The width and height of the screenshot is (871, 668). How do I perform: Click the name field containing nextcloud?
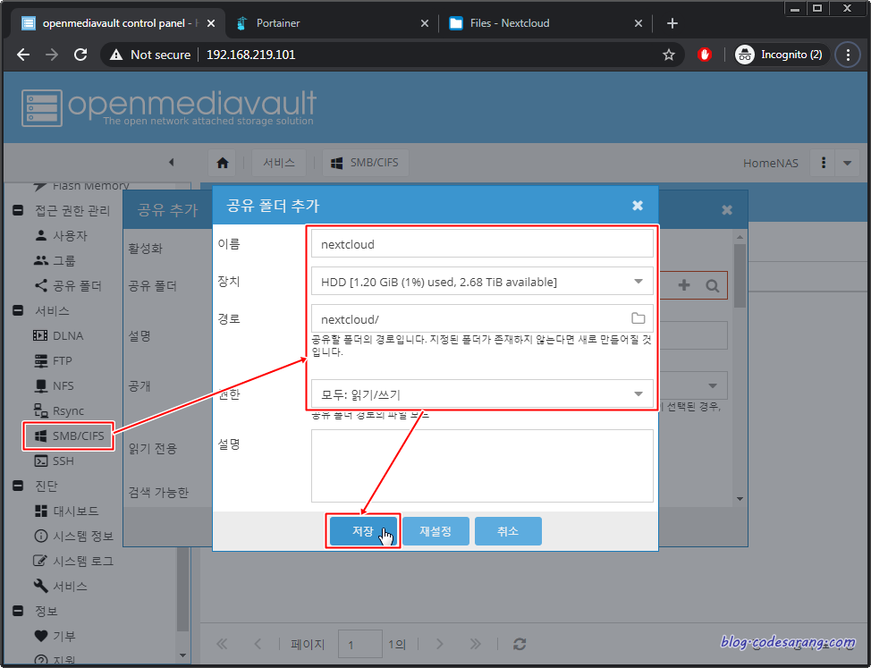click(482, 244)
